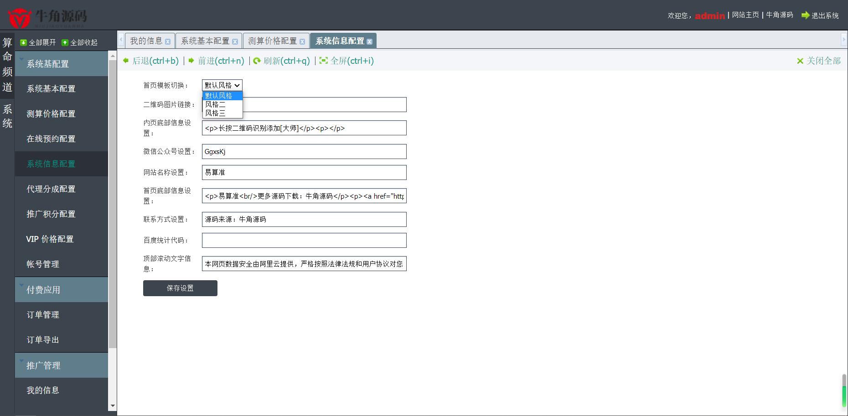Open 代理分成配置 in the sidebar

tap(62, 189)
